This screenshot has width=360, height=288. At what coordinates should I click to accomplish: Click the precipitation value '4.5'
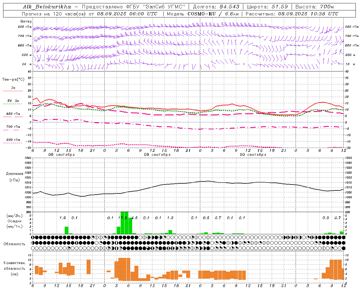pyautogui.click(x=134, y=218)
